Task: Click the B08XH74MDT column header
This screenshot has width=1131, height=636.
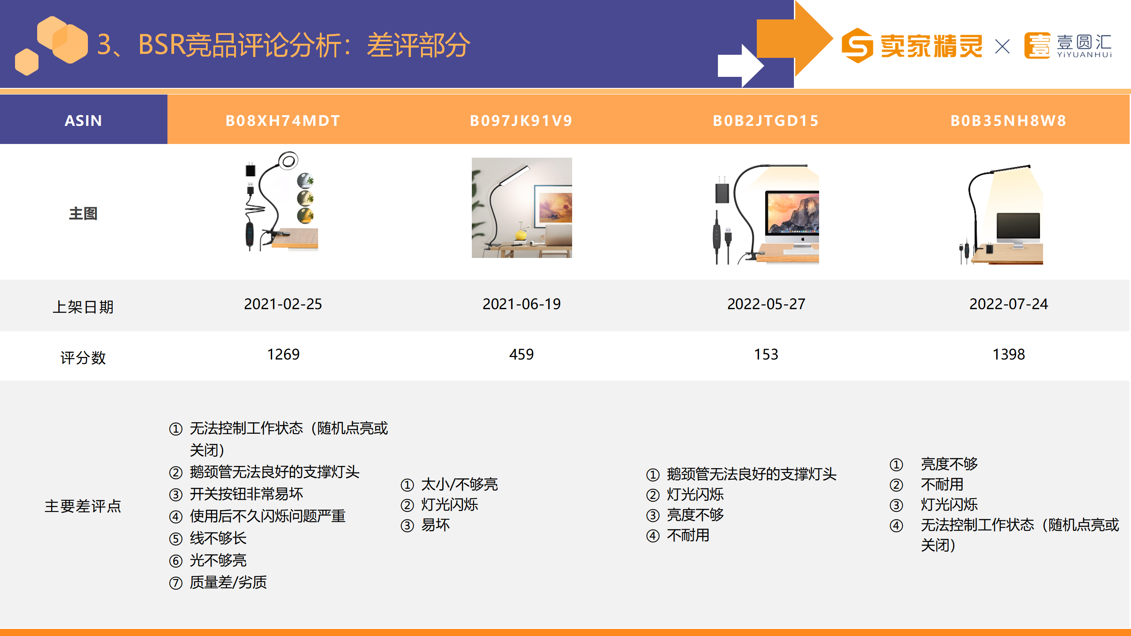Action: [283, 120]
